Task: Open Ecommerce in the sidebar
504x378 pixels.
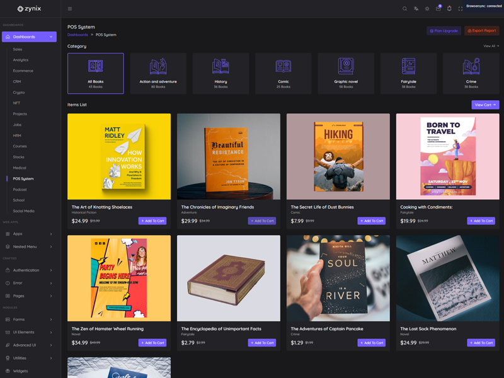Action: [x=23, y=71]
